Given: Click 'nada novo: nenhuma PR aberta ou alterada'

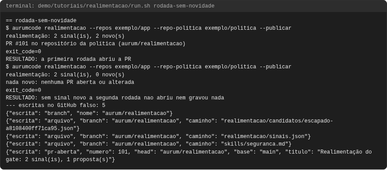Looking at the screenshot, I should pyautogui.click(x=70, y=82).
